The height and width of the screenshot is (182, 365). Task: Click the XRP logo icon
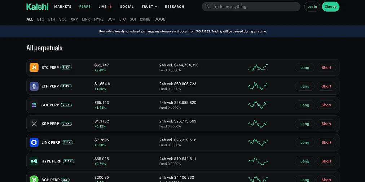34,124
